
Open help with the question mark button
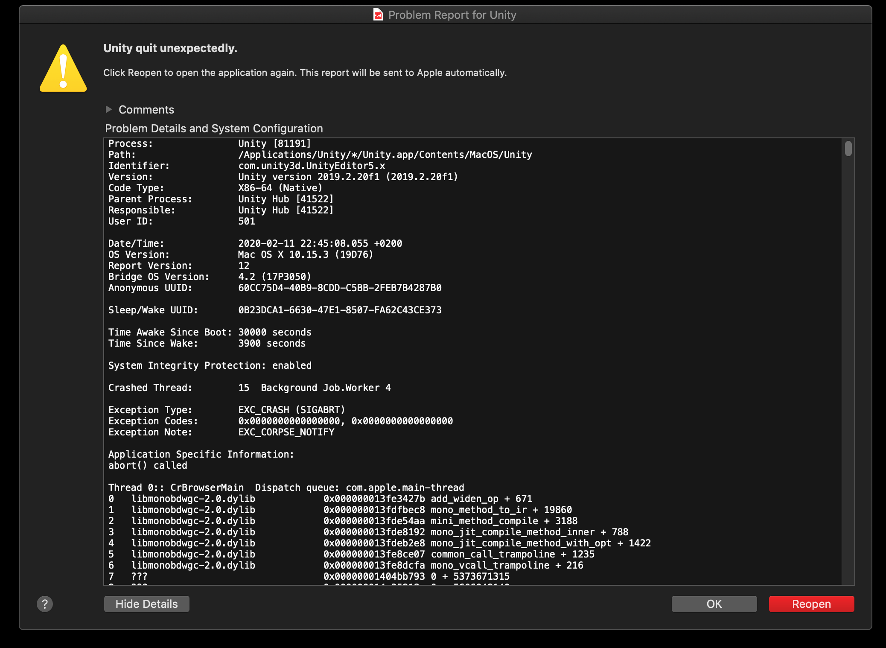click(x=45, y=604)
